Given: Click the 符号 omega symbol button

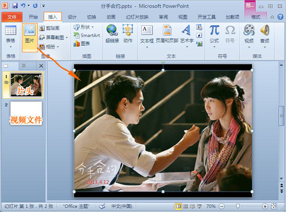Looking at the screenshot, I should click(230, 34).
